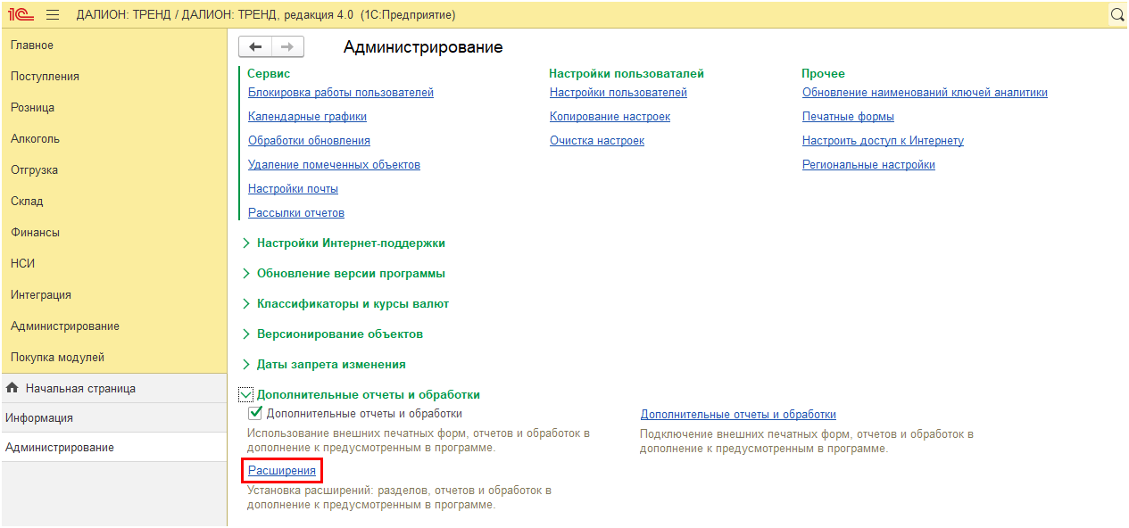Expand Настройки Интернет-поддержки section

tap(246, 243)
